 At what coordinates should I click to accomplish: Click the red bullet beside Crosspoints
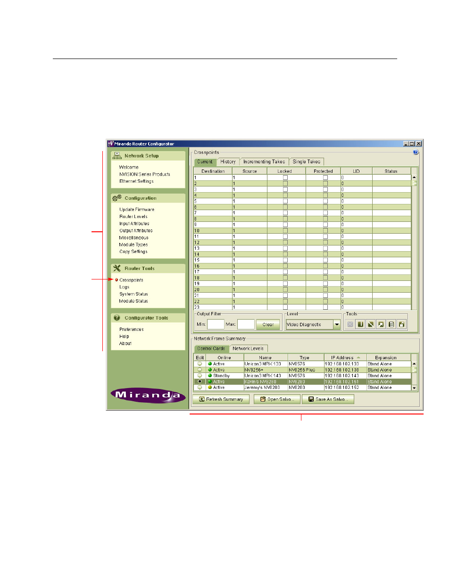coord(117,280)
